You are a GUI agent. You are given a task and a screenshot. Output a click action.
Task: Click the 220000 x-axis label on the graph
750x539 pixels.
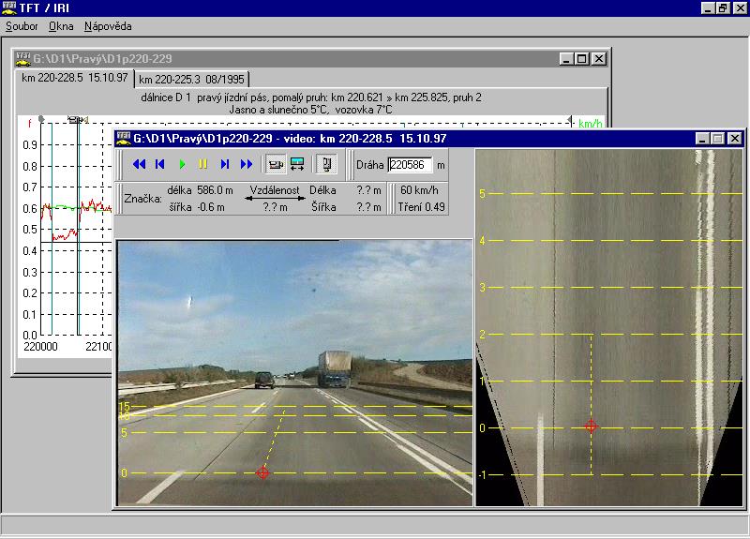(x=40, y=346)
